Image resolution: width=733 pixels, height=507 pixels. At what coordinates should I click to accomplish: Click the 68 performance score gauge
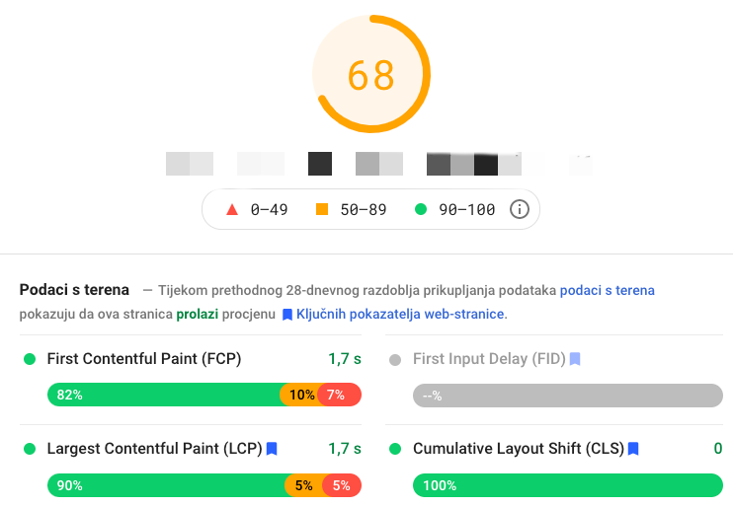[x=371, y=74]
